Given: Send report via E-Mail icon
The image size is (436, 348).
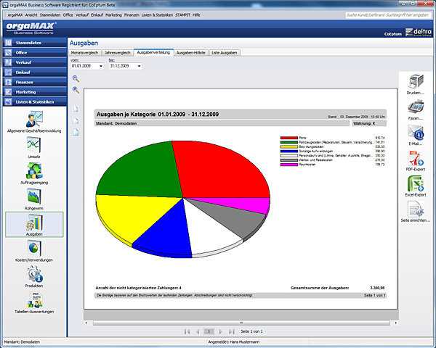Looking at the screenshot, I should [x=416, y=133].
